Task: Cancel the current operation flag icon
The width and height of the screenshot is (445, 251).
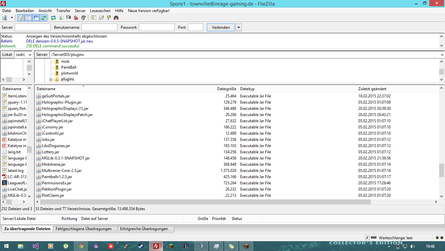Action: point(68,18)
